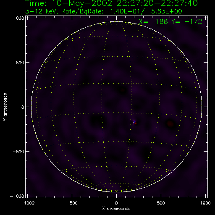The height and width of the screenshot is (215, 215).
Task: Click the -1000 label on X axis
Action: click(27, 203)
